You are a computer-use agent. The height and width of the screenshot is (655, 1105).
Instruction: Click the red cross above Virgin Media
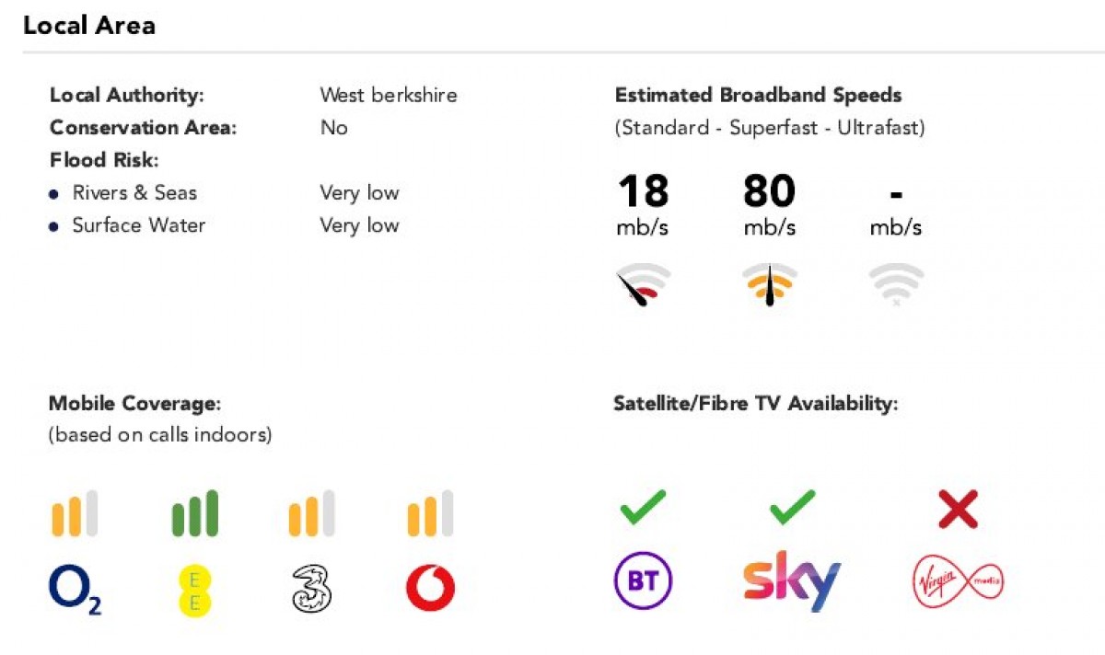(x=958, y=509)
